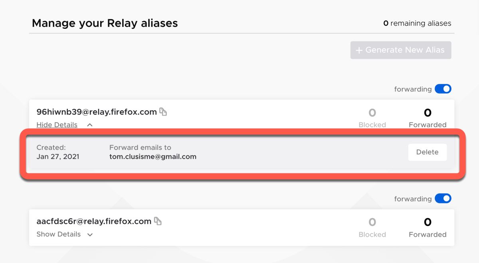Expand aacfdsc6r details with down chevron
Screen dimensions: 479x263
coord(90,235)
